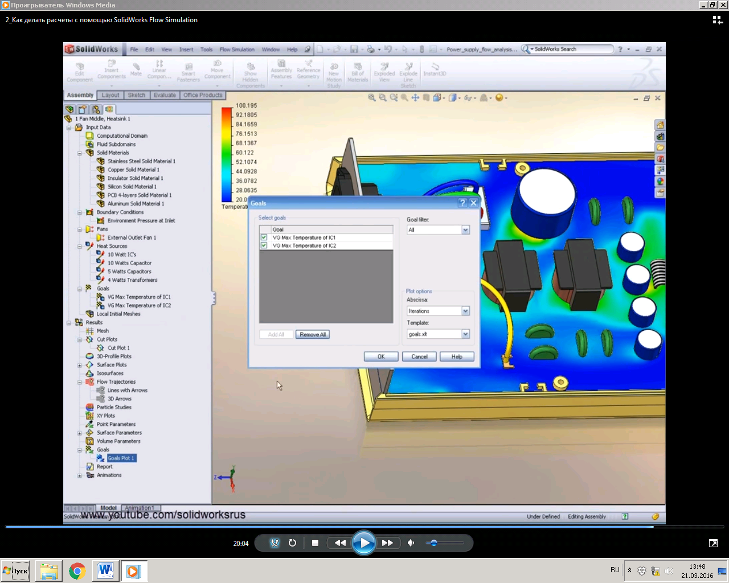Open the Tools menu
This screenshot has width=729, height=583.
click(206, 50)
